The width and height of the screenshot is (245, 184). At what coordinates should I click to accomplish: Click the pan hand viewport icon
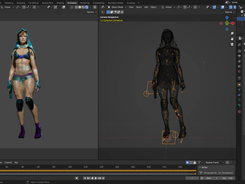tap(232, 39)
